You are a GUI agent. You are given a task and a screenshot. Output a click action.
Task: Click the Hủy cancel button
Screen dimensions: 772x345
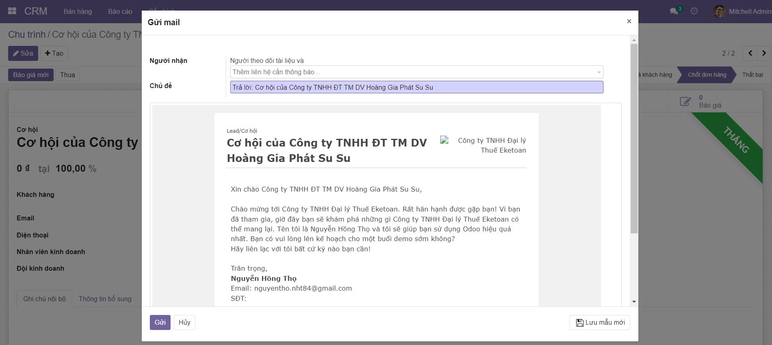click(184, 322)
